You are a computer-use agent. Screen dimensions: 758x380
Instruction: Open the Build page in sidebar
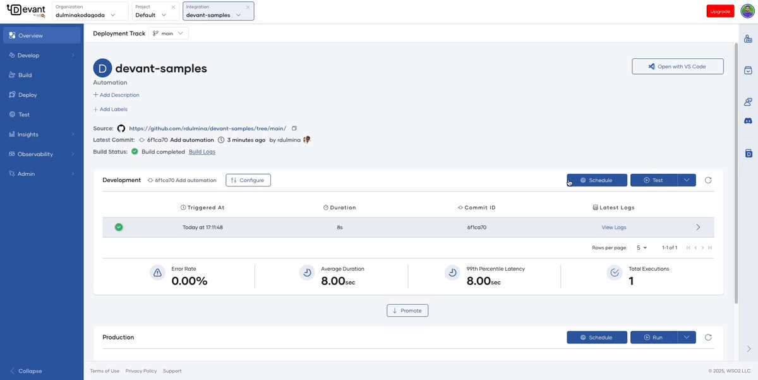(42, 75)
